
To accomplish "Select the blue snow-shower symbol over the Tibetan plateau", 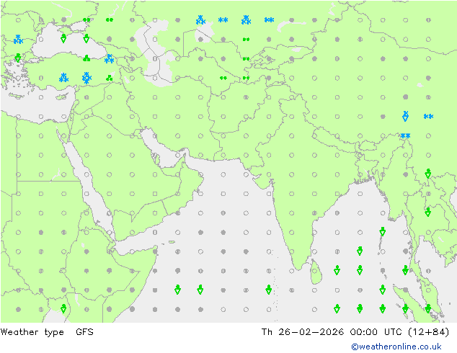I will pos(405,116).
